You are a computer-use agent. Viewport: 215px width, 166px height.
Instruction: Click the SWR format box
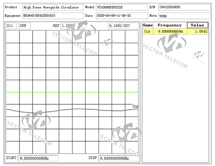tap(25, 26)
